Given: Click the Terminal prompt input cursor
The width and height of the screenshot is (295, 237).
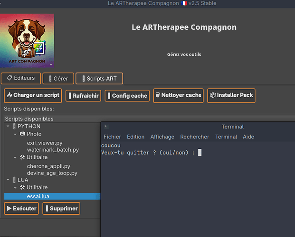Looking at the screenshot, I should [x=200, y=153].
